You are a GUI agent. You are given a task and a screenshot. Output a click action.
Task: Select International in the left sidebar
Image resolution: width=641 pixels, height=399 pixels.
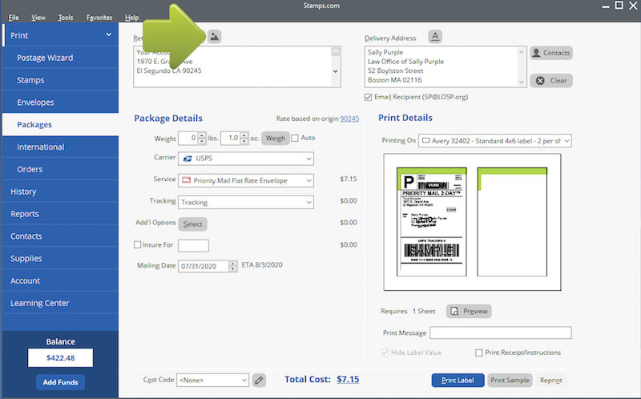[x=41, y=147]
